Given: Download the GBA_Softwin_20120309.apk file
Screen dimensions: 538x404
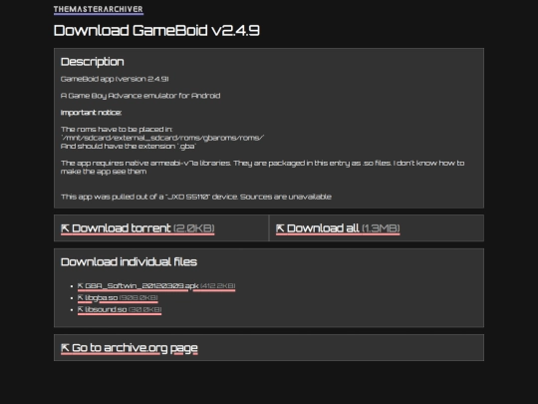Looking at the screenshot, I should (x=156, y=286).
